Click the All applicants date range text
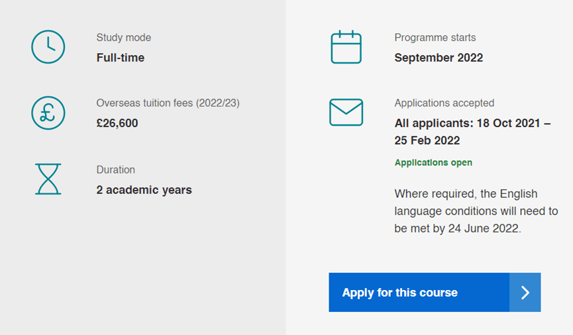This screenshot has width=573, height=335. pyautogui.click(x=472, y=123)
